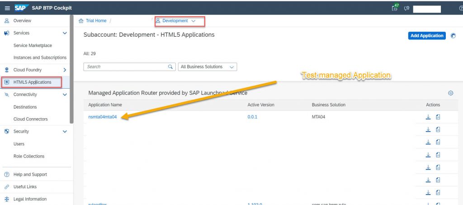Screen dimensions: 463x205
Task: Click the Overview sidebar icon
Action: [7, 21]
